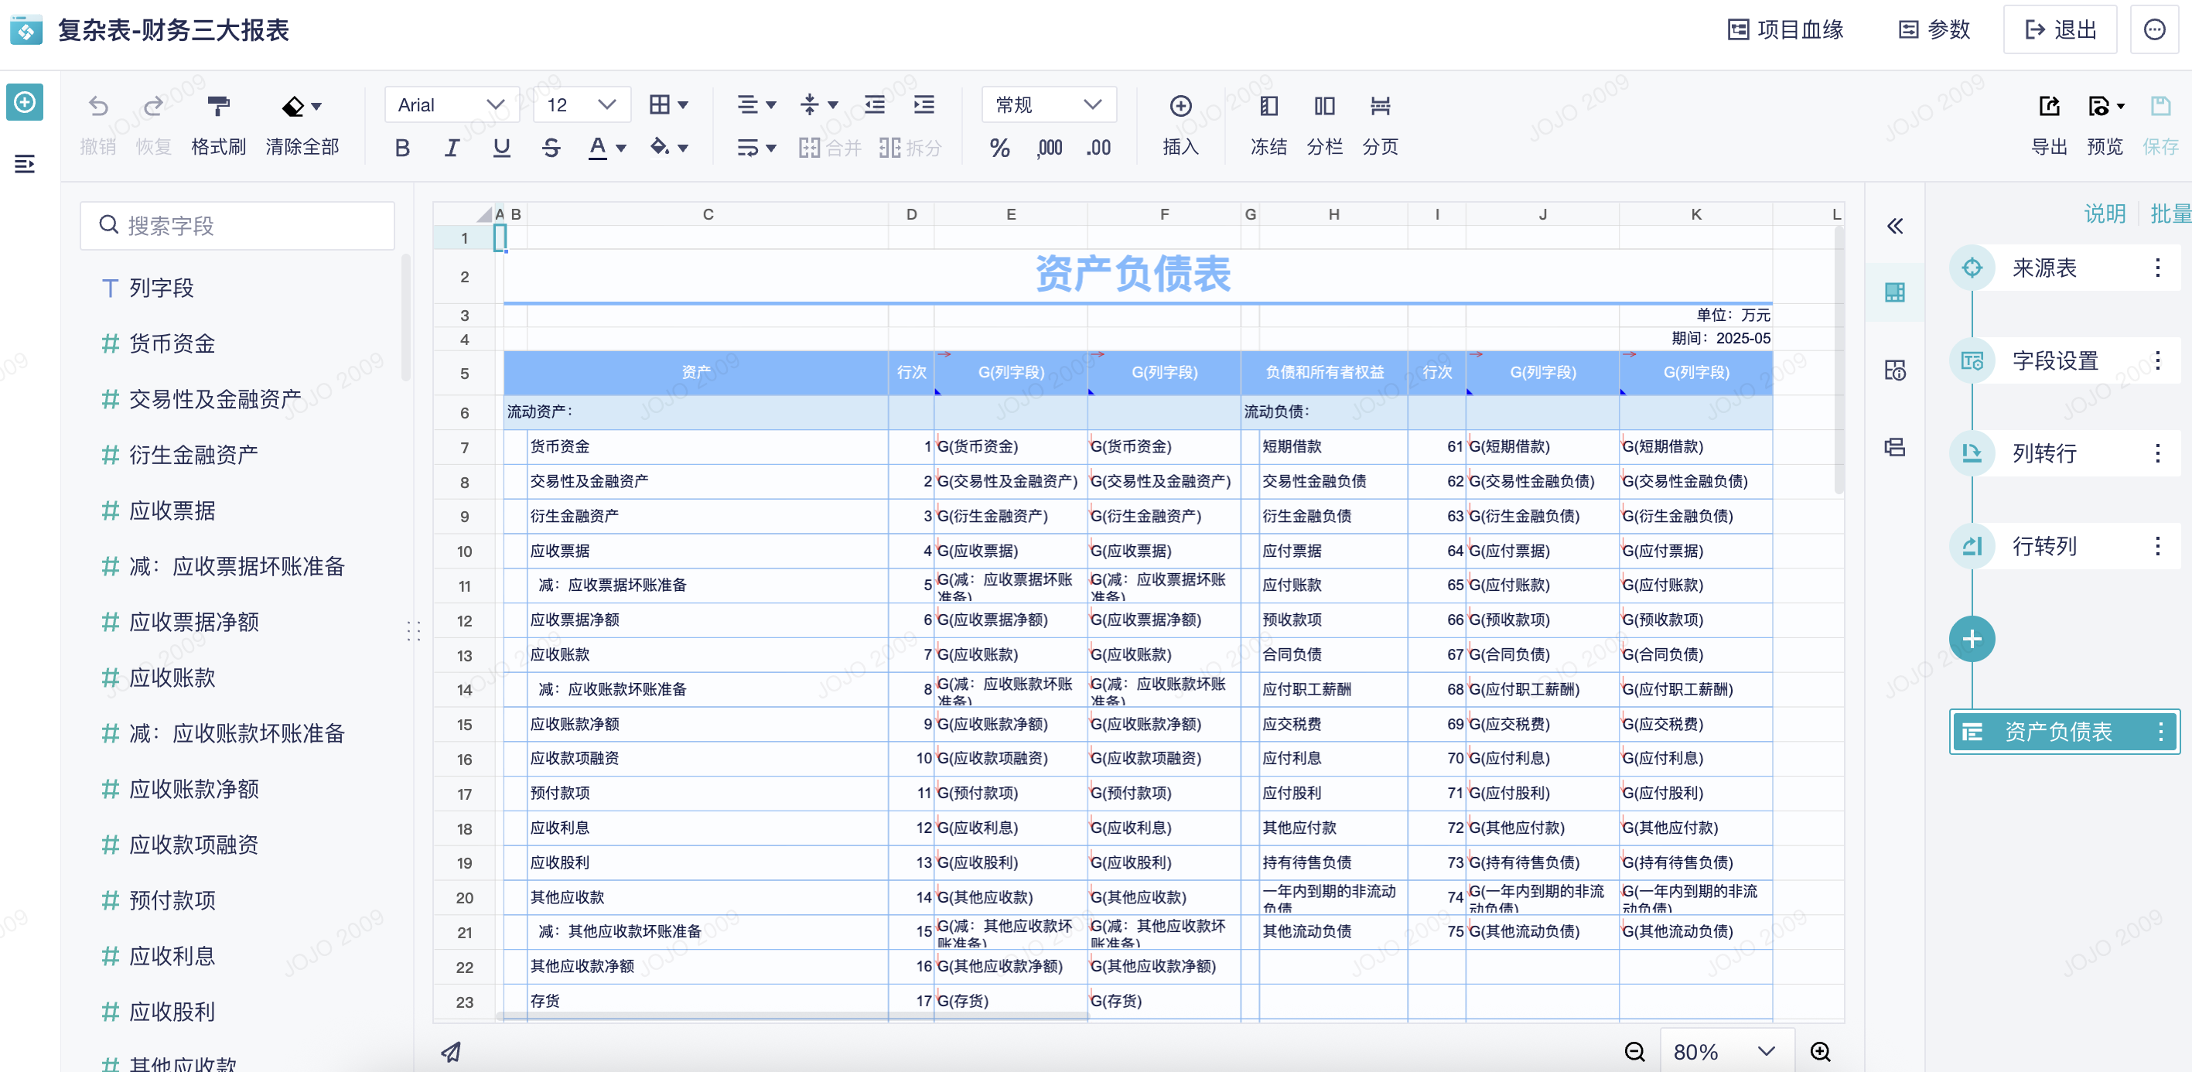Click the insert (插入) plus icon

tap(1180, 107)
